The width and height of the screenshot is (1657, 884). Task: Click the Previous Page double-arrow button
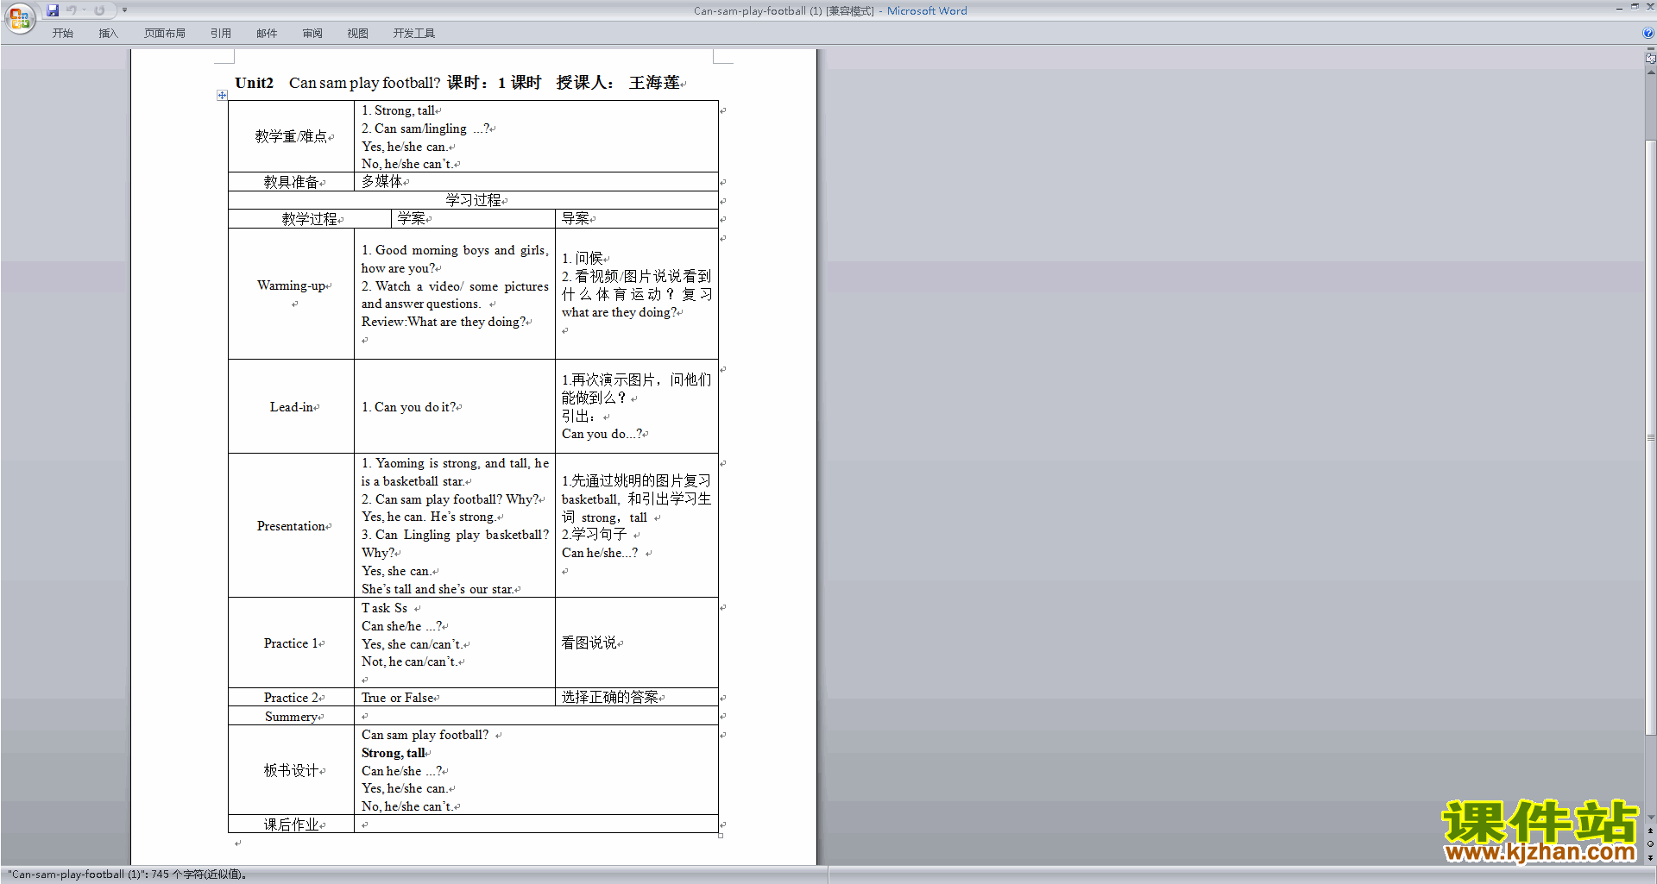point(1650,831)
